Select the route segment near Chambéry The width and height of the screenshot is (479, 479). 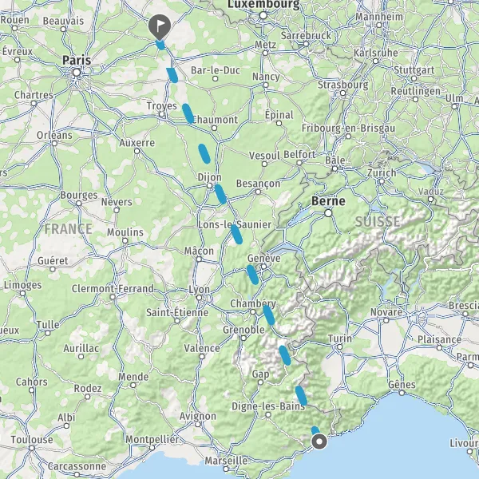tap(269, 315)
